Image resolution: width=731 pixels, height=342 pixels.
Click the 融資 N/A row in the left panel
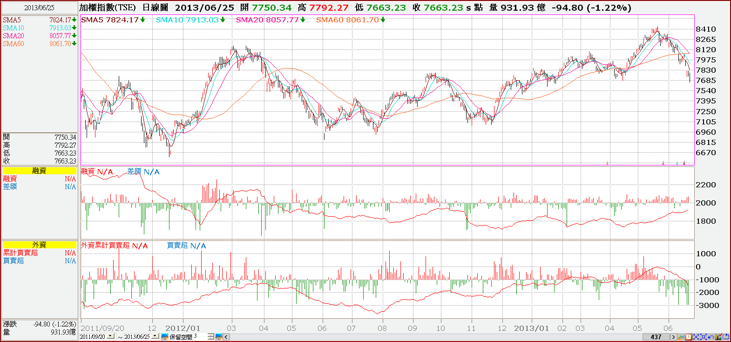click(x=40, y=179)
